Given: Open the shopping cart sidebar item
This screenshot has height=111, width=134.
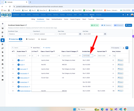Looking at the screenshot, I should coord(3,56).
